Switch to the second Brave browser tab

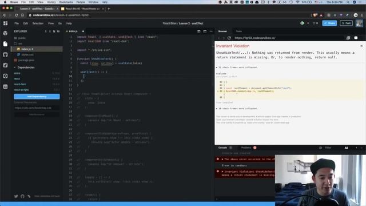(x=82, y=9)
